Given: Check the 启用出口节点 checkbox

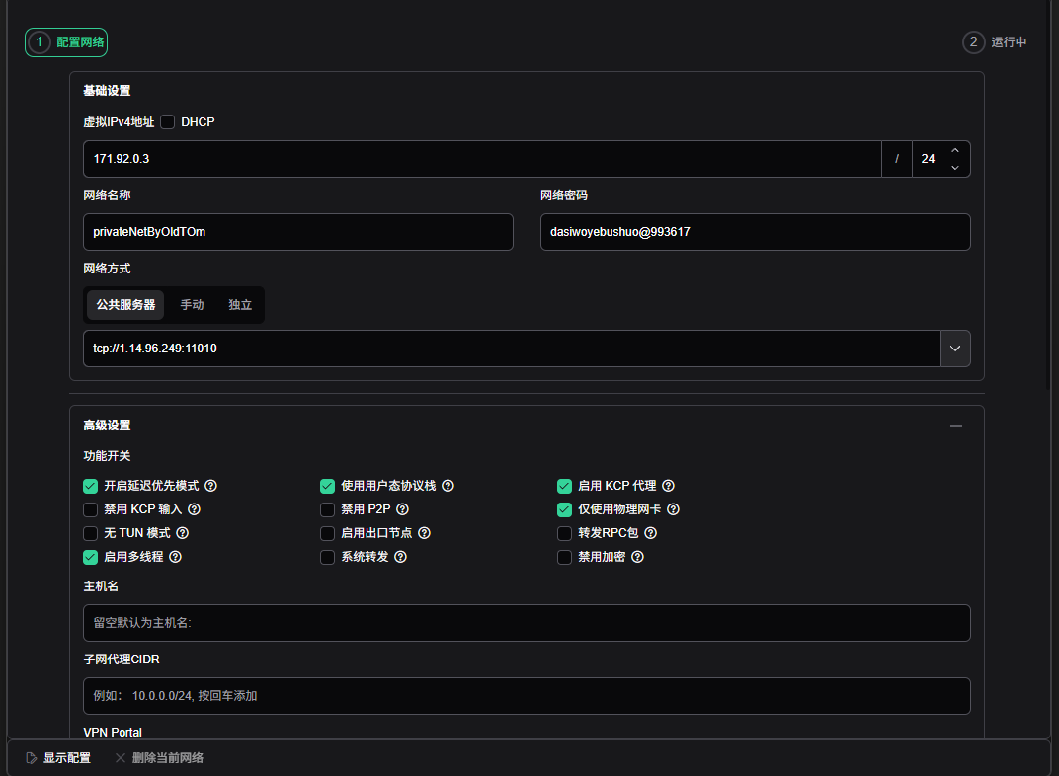Looking at the screenshot, I should pyautogui.click(x=328, y=533).
